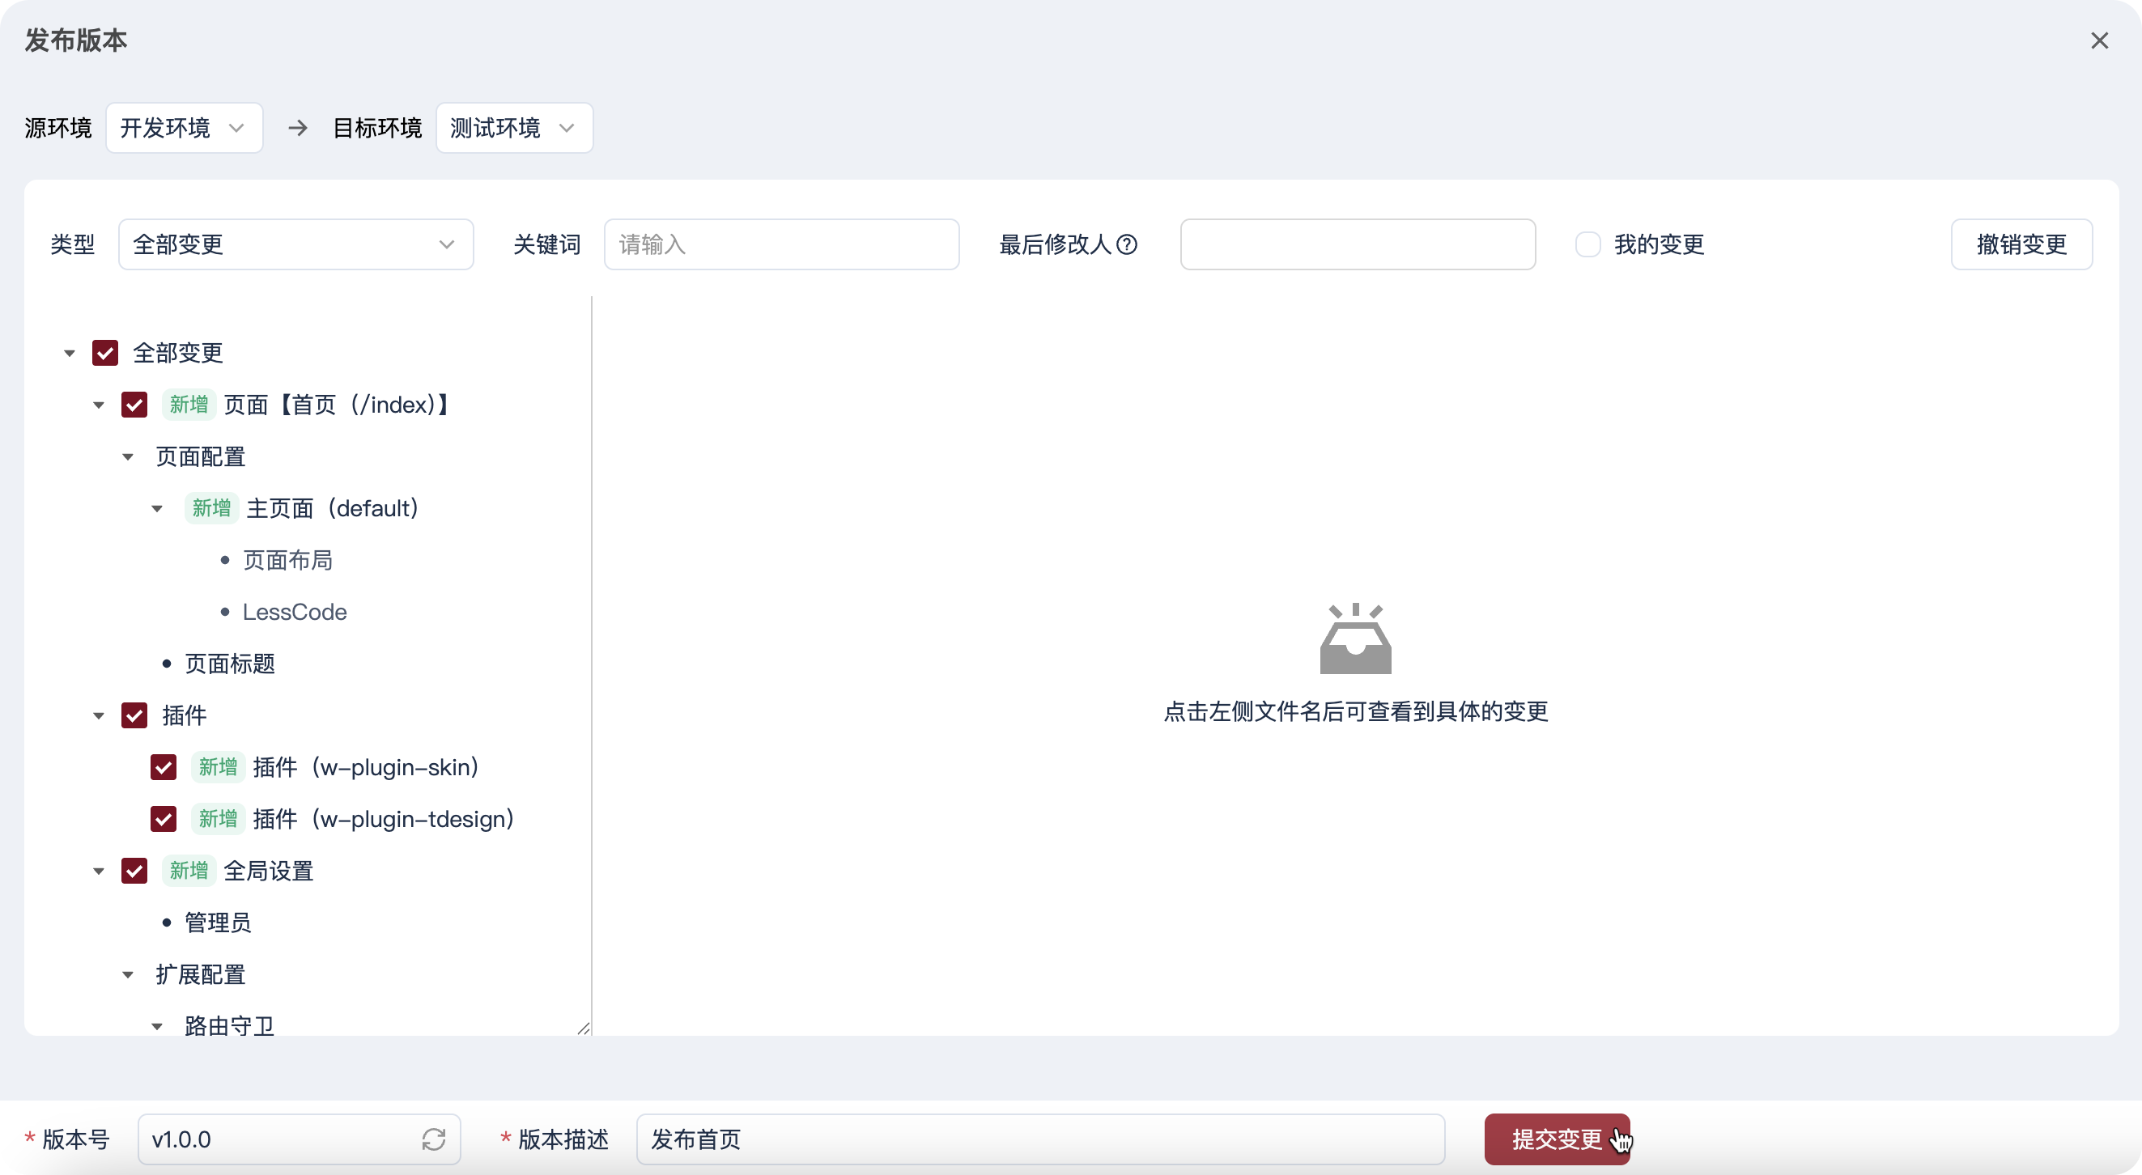Enable the 我的变更 checkbox
This screenshot has width=2142, height=1175.
click(1587, 244)
